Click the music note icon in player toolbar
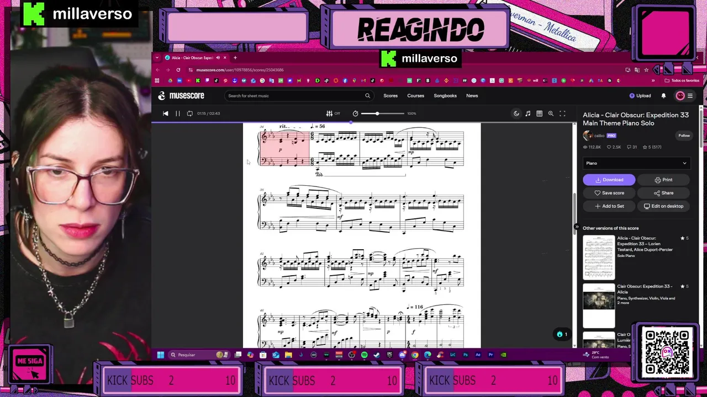The height and width of the screenshot is (397, 707). pos(528,113)
